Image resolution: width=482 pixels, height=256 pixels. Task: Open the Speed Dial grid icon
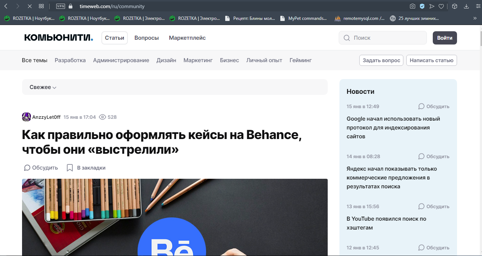41,6
